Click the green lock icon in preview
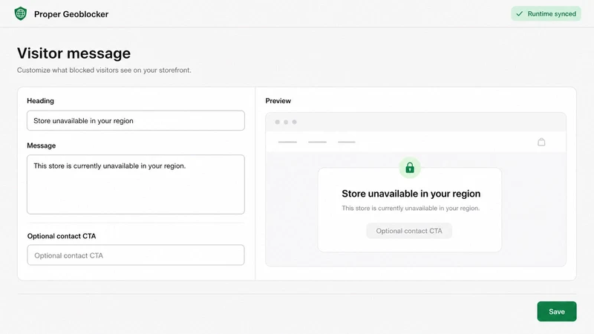The height and width of the screenshot is (334, 594). point(410,168)
